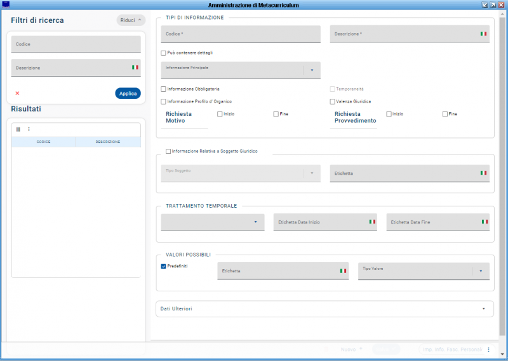Open the Informazione Principale dropdown

[312, 70]
